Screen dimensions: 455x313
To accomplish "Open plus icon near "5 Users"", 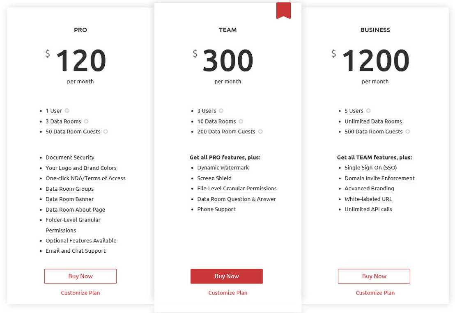I will coord(368,110).
